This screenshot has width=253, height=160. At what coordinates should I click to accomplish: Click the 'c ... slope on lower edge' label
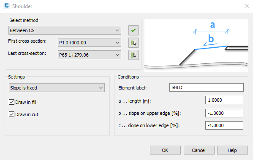pyautogui.click(x=149, y=125)
